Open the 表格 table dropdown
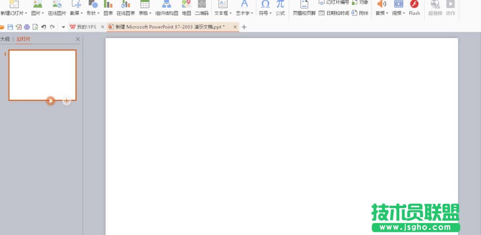The width and height of the screenshot is (481, 235). [x=145, y=13]
